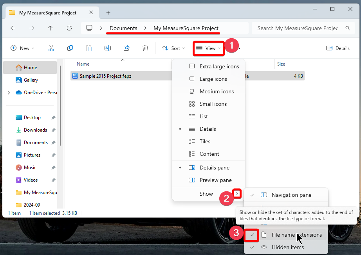Toggle Navigation pane visibility
The height and width of the screenshot is (255, 361).
point(286,195)
